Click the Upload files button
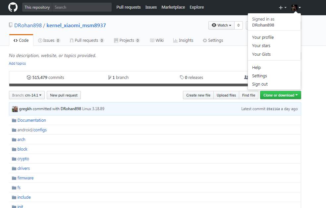The image size is (326, 208). tap(226, 95)
